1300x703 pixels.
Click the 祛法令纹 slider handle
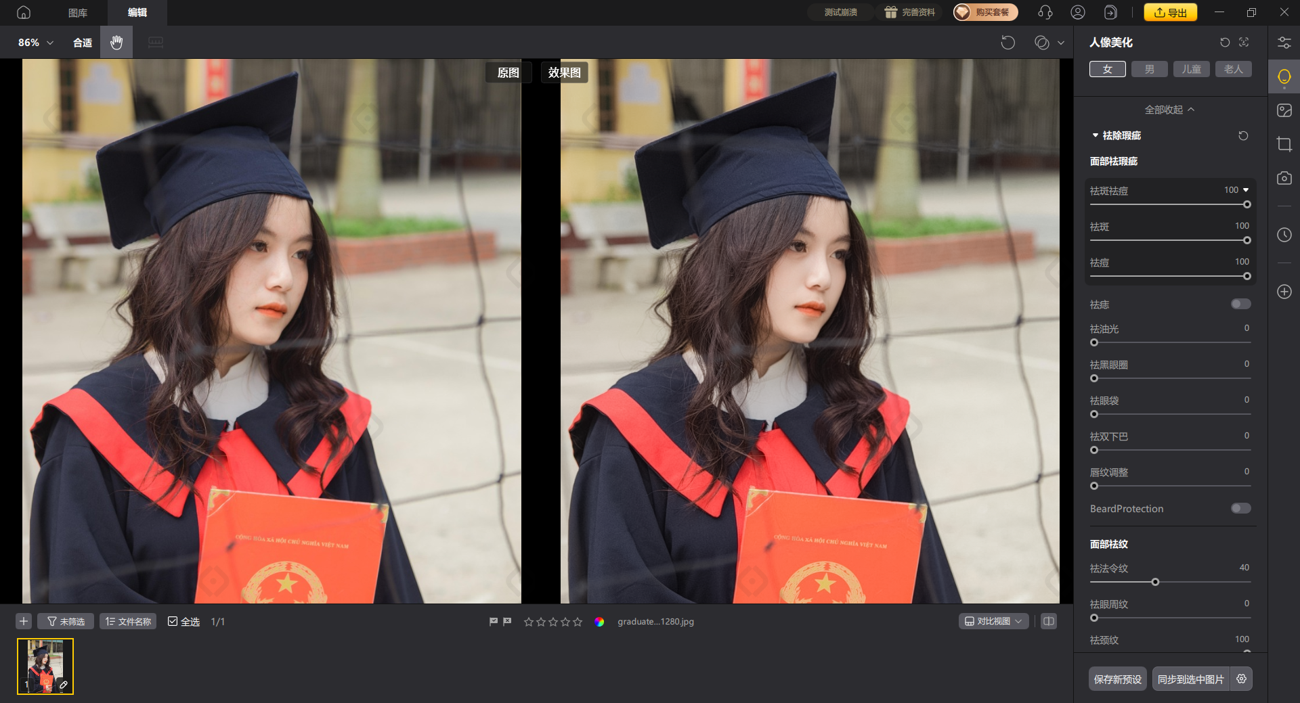click(1155, 582)
